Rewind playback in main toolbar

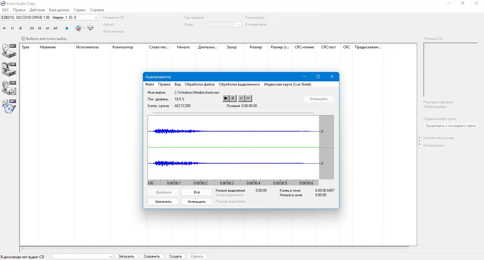pyautogui.click(x=39, y=28)
